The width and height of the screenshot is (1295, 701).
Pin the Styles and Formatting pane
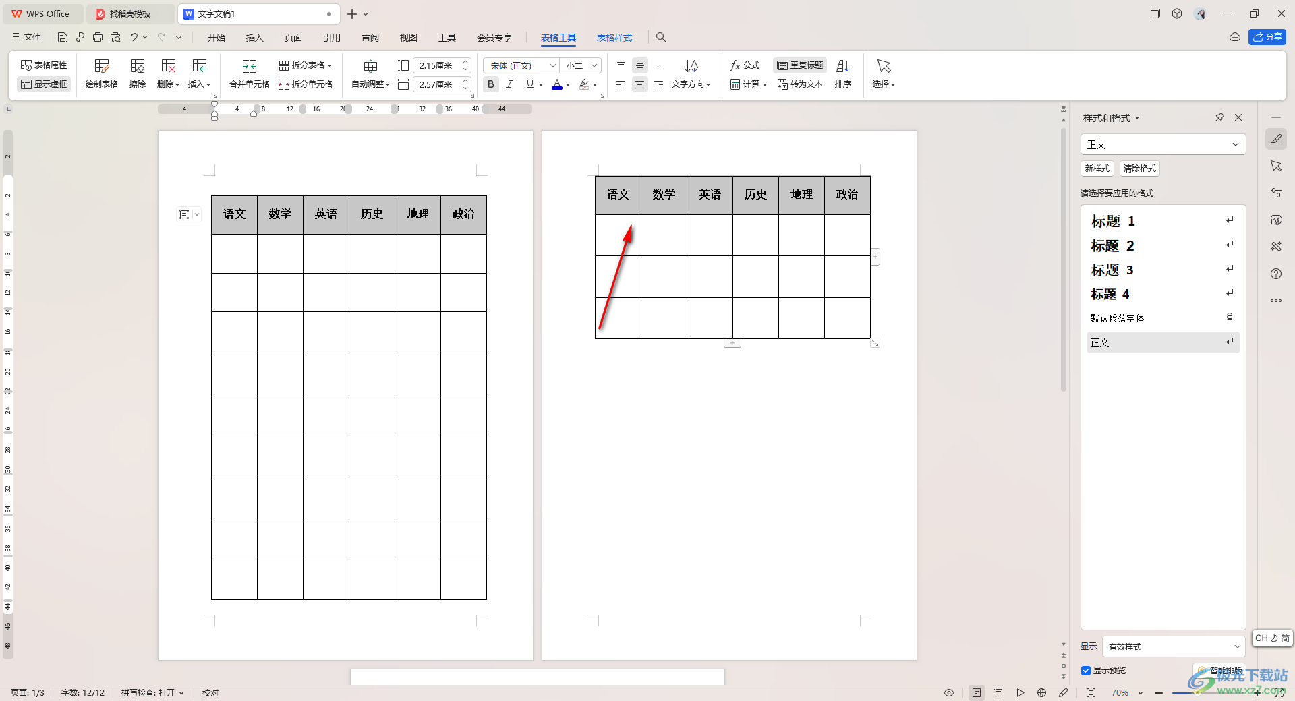pos(1219,117)
